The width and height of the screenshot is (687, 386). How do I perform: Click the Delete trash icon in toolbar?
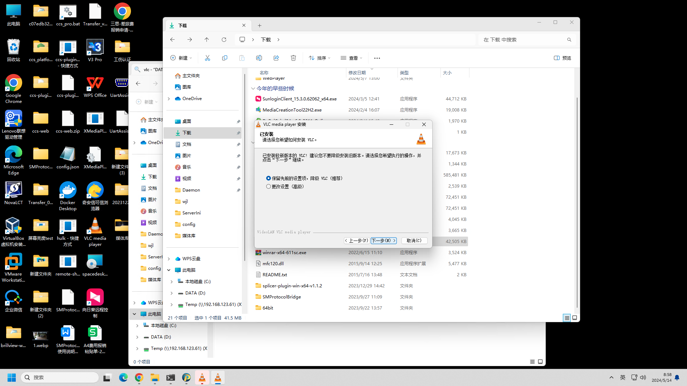pos(293,58)
